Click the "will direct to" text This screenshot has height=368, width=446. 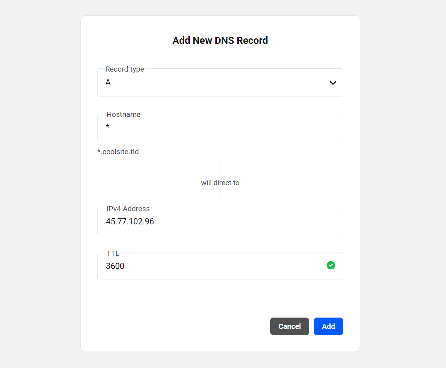(x=220, y=183)
